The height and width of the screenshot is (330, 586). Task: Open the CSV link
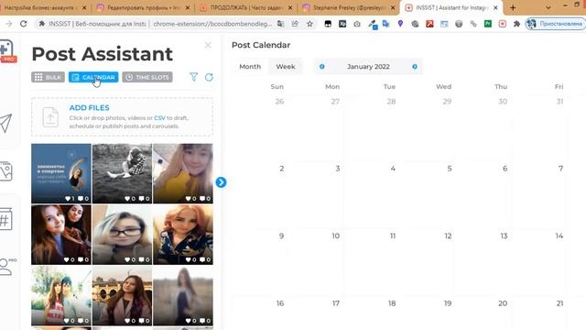point(159,118)
